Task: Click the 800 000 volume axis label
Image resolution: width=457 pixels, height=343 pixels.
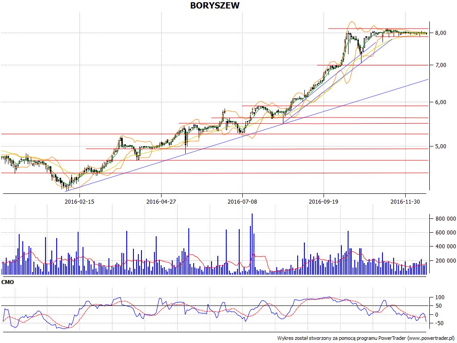Action: [445, 218]
